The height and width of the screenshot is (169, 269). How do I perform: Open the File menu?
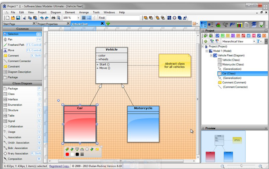[13, 13]
